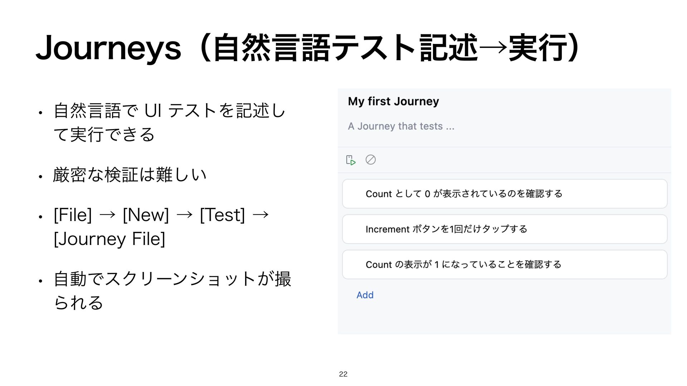Click the bullet text "厳密な検証は難しい"
The image size is (687, 386).
[130, 175]
